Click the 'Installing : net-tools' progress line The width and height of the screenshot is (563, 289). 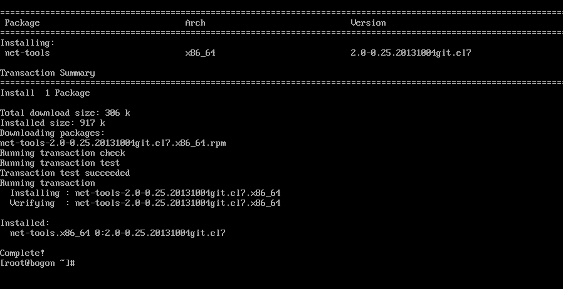pyautogui.click(x=145, y=193)
